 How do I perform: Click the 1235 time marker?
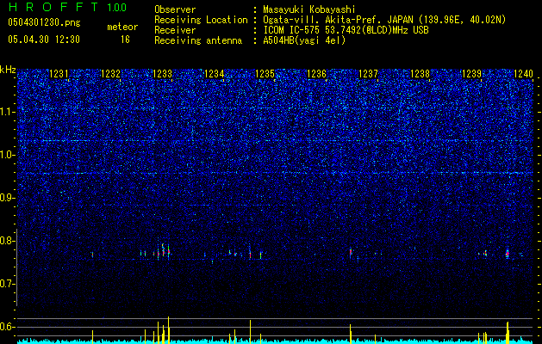pyautogui.click(x=265, y=74)
